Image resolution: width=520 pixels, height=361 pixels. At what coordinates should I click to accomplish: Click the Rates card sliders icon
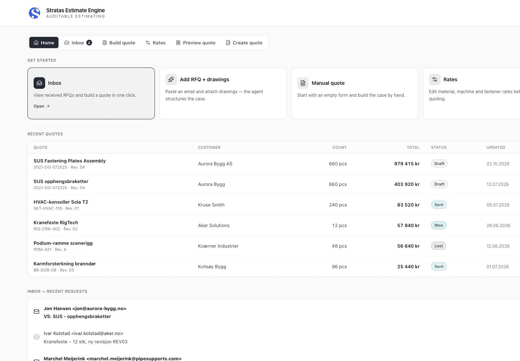[435, 79]
